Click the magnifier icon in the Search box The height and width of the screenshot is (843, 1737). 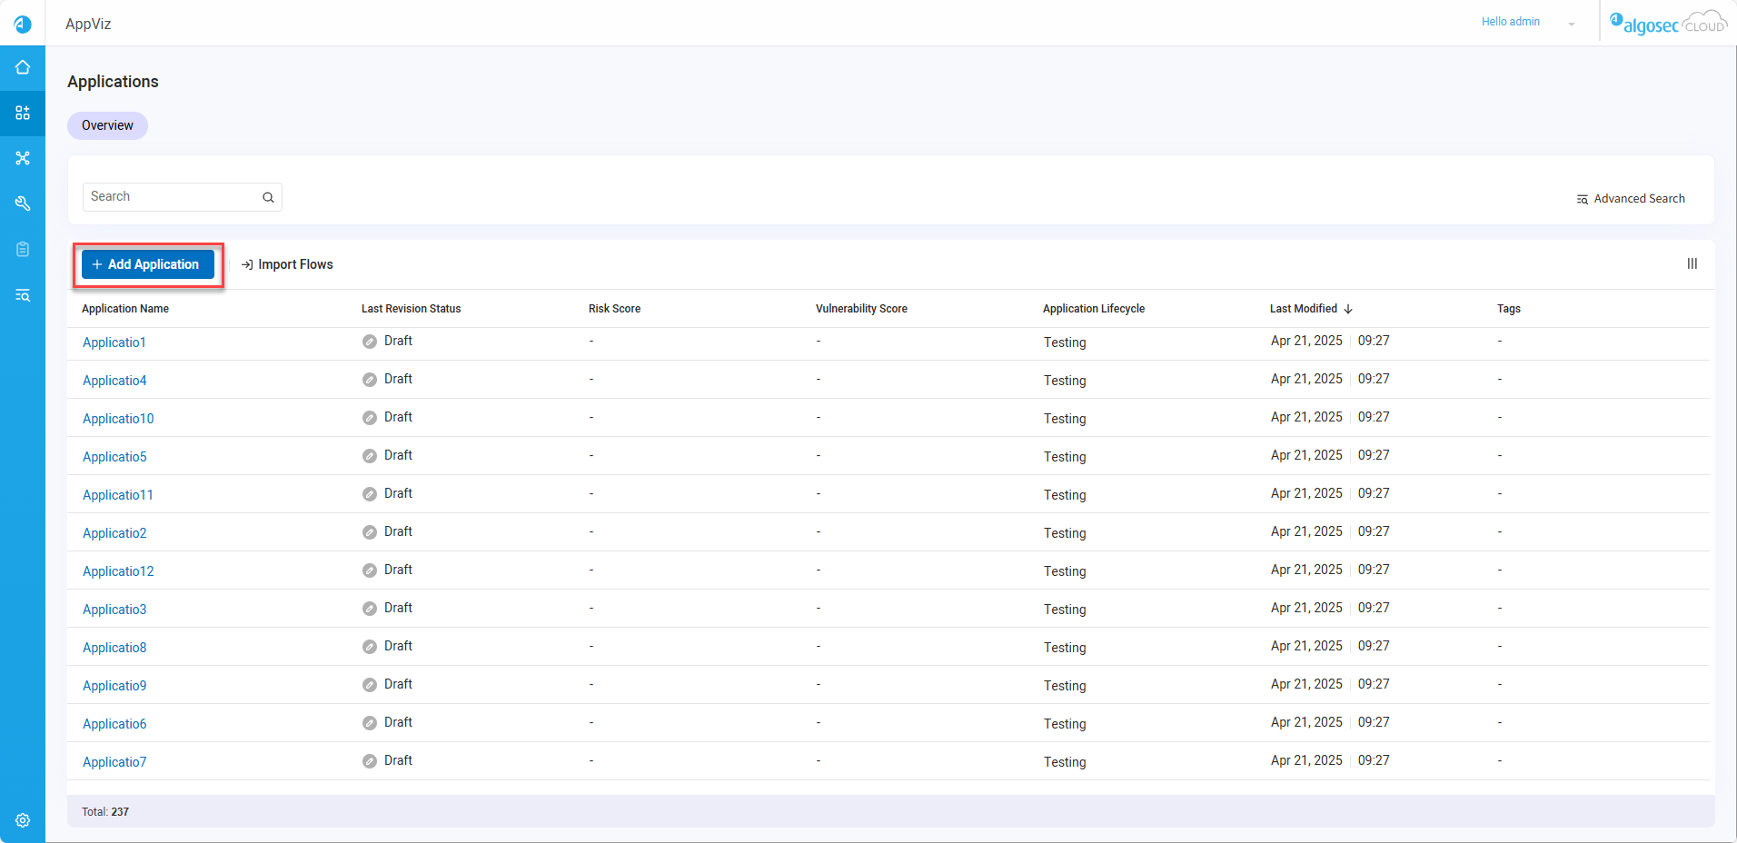coord(268,197)
